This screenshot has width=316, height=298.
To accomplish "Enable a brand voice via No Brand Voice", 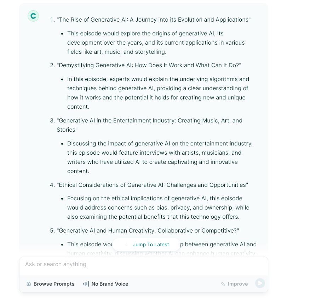I will [x=105, y=284].
